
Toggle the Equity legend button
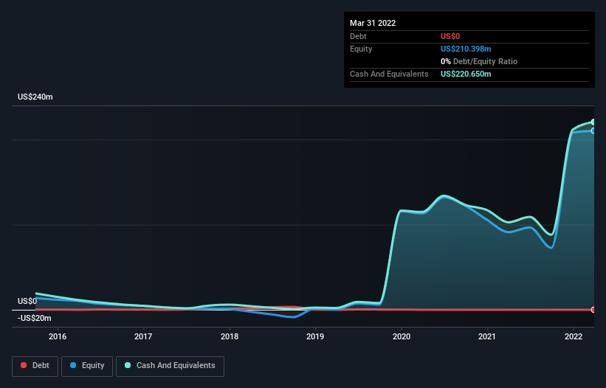[x=87, y=366]
